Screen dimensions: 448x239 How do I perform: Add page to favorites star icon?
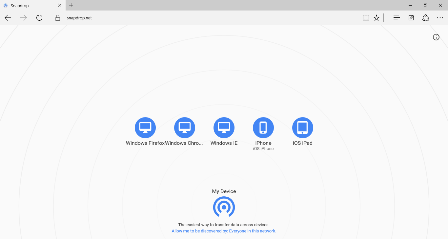[x=377, y=18]
